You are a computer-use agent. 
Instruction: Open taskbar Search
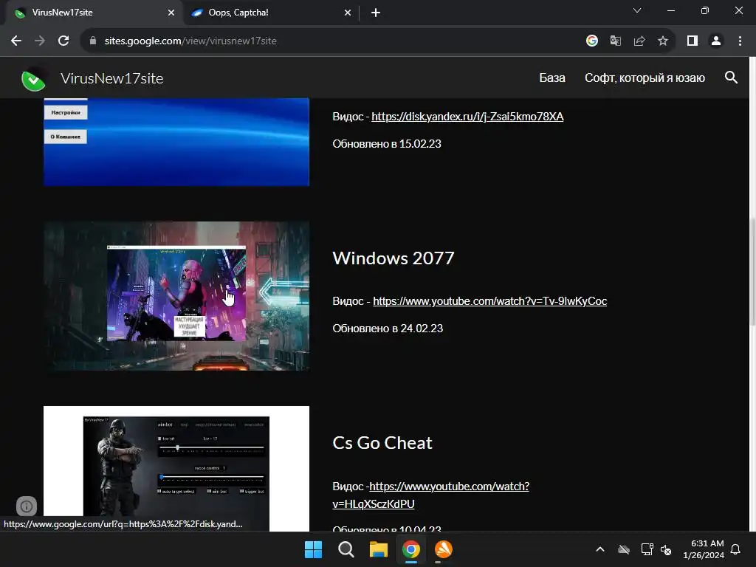coord(346,549)
